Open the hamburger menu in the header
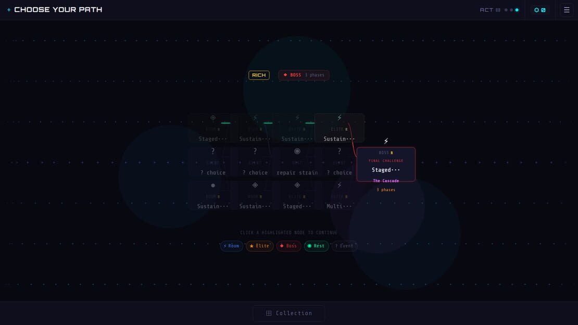Viewport: 578px width, 325px height. 567,10
